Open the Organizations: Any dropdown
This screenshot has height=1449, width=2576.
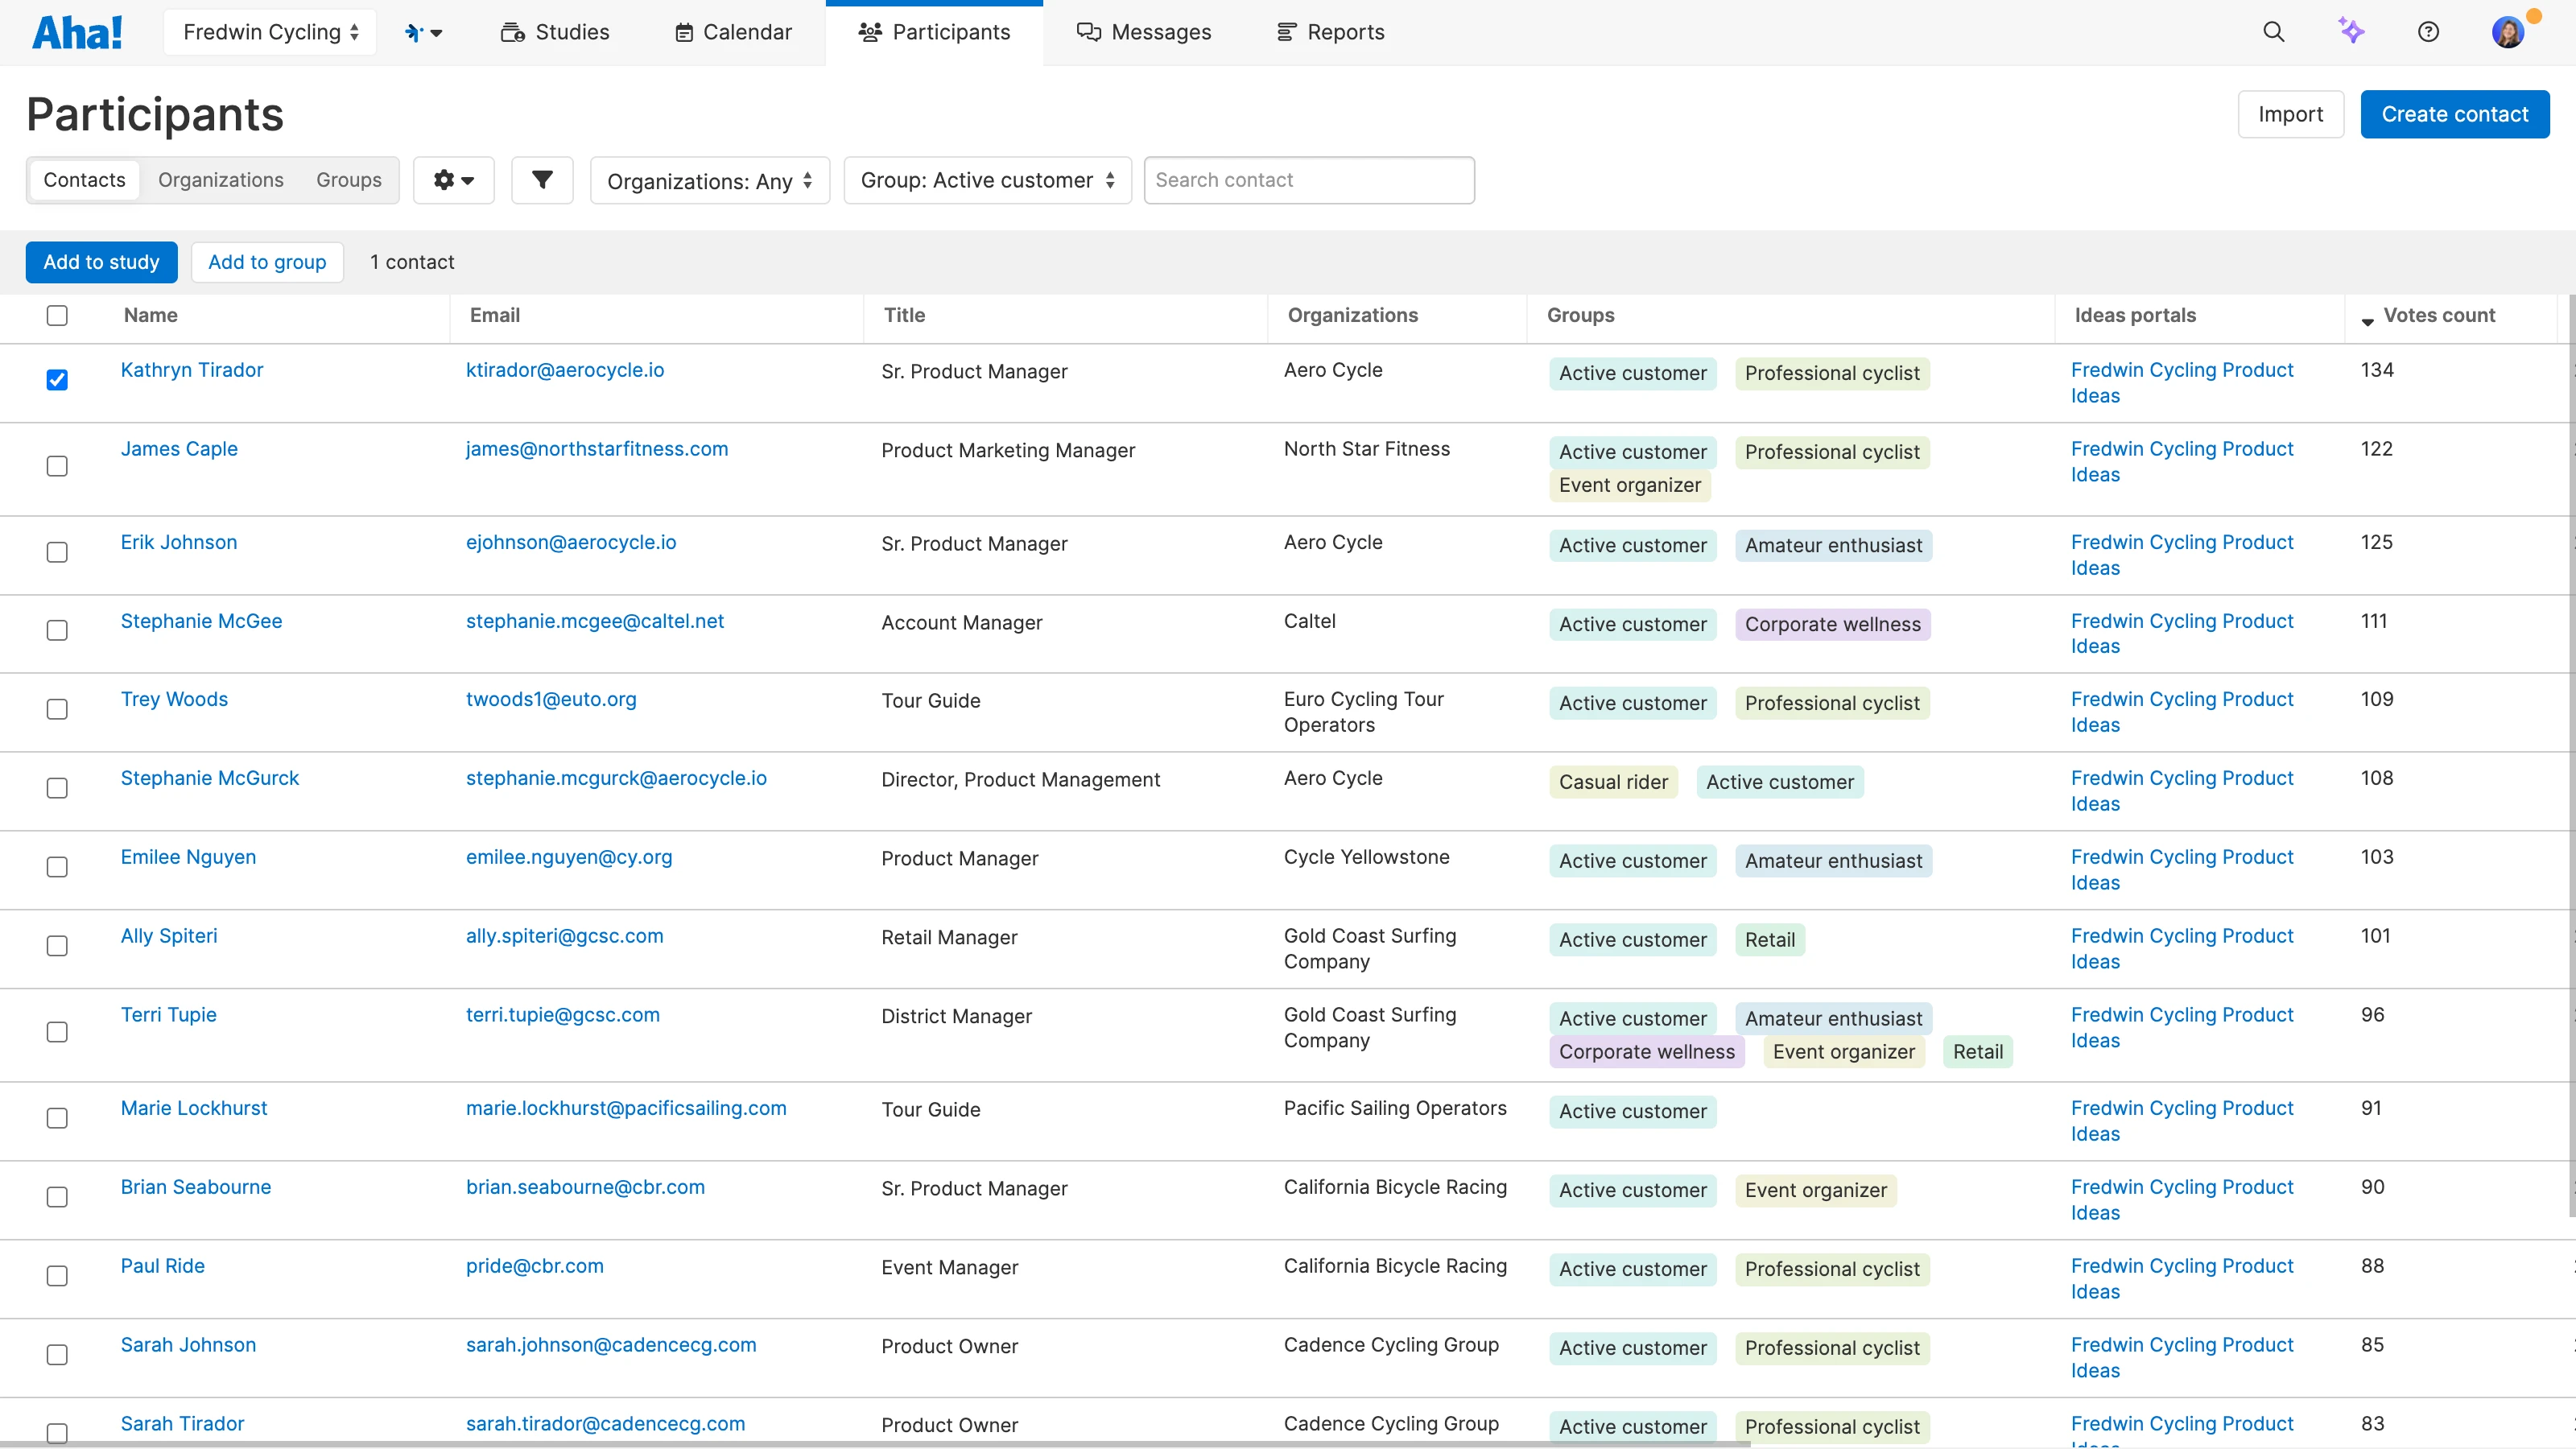(x=709, y=180)
